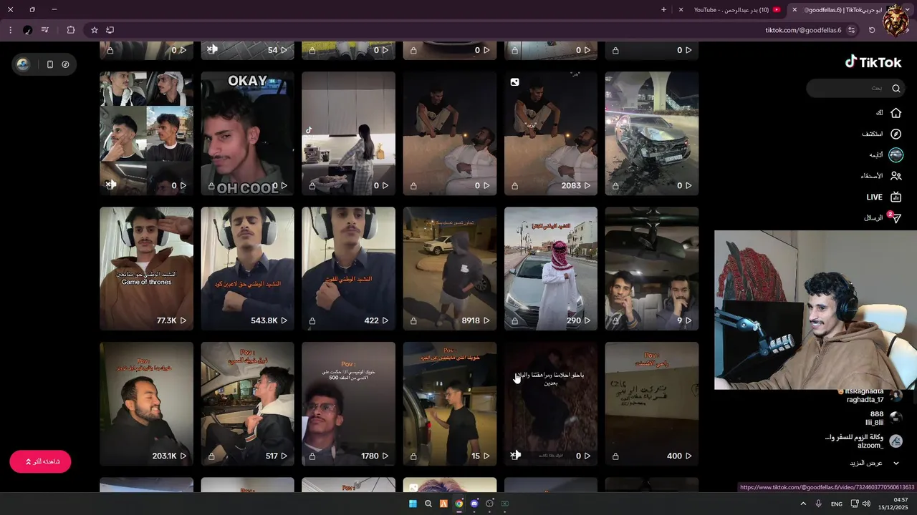Reload the page
This screenshot has height=515, width=917.
coord(872,30)
